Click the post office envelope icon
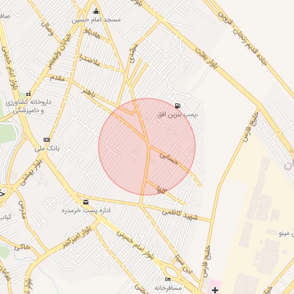This screenshot has height=294, width=294. click(86, 202)
